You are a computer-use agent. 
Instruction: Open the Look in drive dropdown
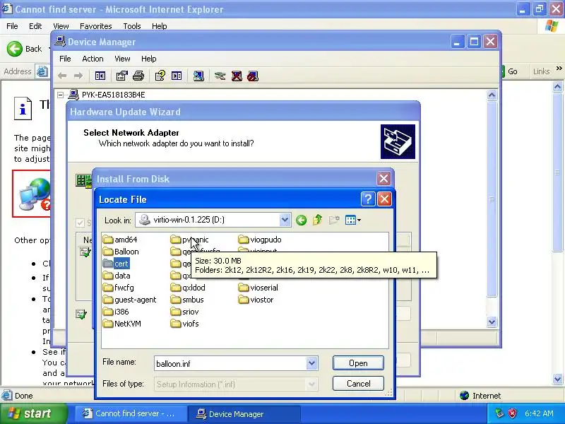point(285,220)
